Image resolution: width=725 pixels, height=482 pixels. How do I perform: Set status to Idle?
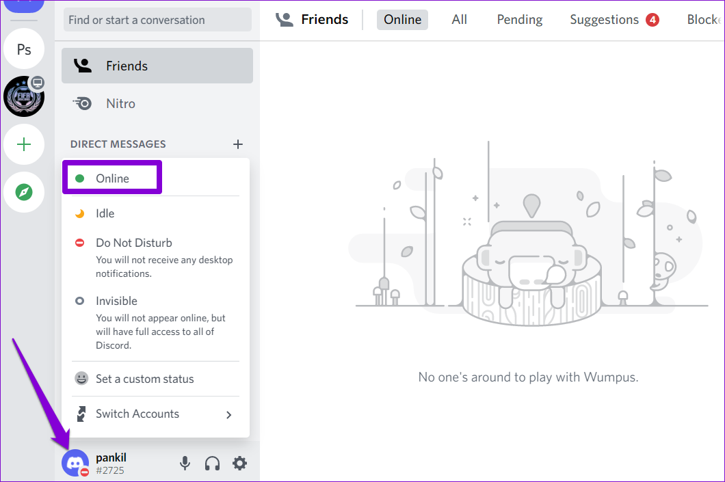coord(155,213)
